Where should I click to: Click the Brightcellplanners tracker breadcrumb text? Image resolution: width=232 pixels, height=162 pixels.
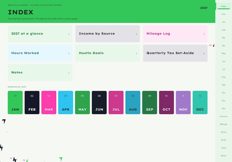[34, 5]
